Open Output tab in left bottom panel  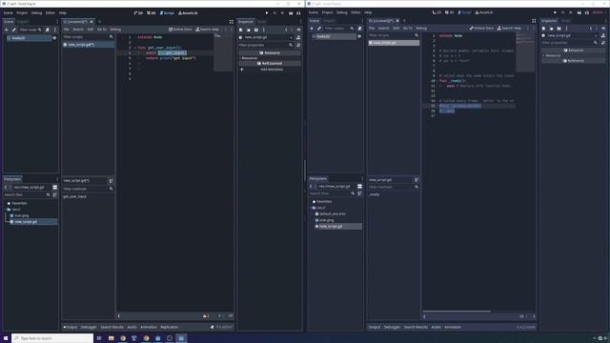71,327
